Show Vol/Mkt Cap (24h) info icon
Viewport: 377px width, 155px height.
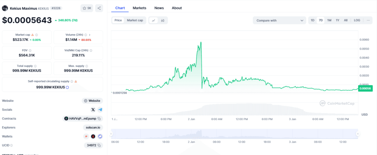click(x=91, y=51)
